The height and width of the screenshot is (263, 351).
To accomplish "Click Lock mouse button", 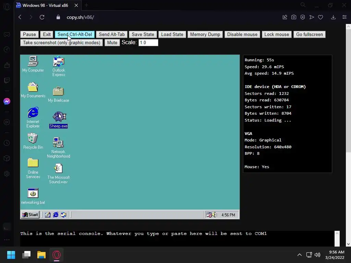I will click(277, 35).
